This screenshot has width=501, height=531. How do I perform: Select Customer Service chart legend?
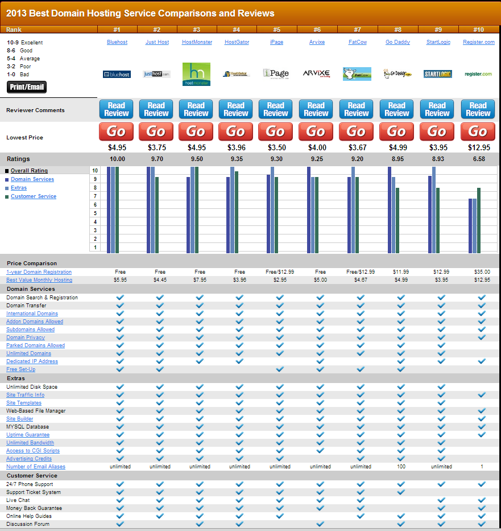pyautogui.click(x=34, y=196)
